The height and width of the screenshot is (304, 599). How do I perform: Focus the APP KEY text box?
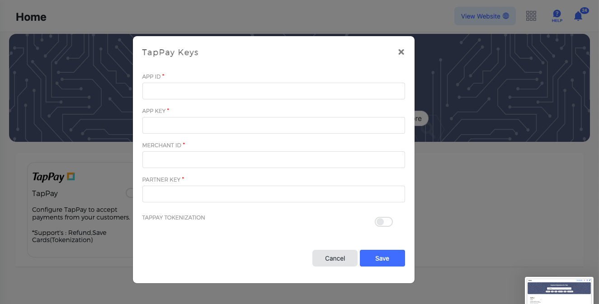(x=274, y=125)
